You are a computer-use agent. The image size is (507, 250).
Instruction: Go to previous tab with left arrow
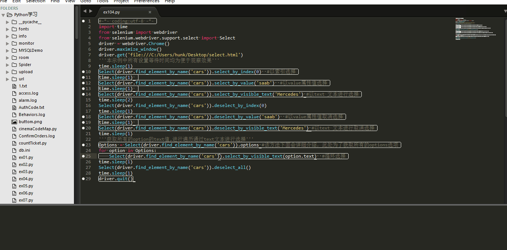[x=84, y=11]
